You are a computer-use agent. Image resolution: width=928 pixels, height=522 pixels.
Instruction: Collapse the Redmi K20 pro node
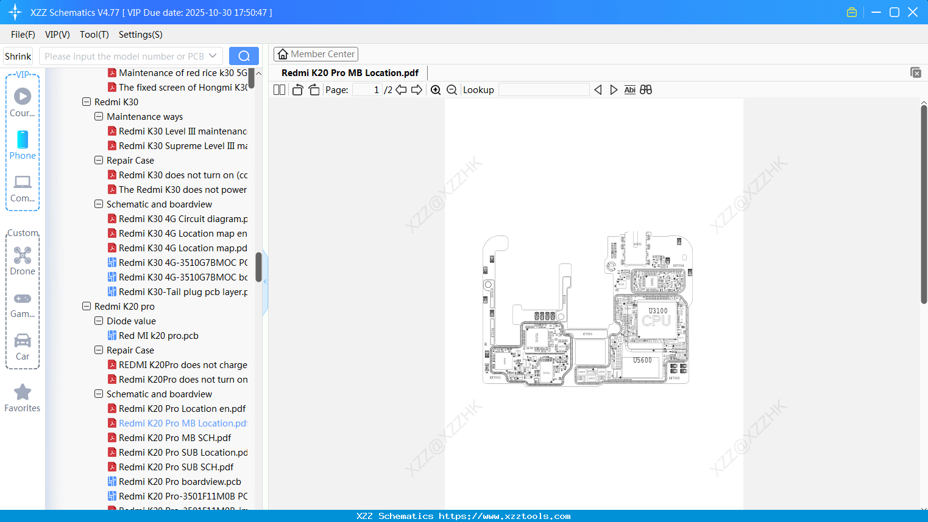tap(87, 307)
